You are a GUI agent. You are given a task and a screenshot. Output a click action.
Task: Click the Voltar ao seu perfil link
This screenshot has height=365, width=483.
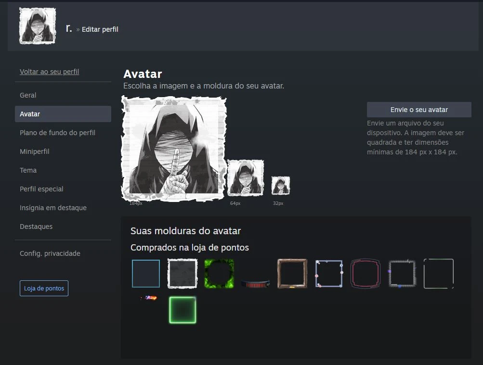[49, 72]
